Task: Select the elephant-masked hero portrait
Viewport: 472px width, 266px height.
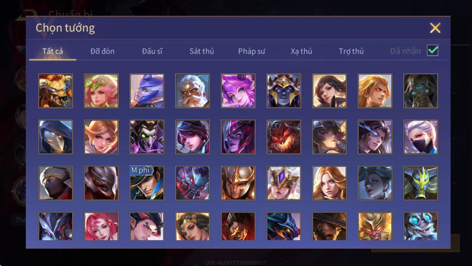Action: click(x=421, y=91)
